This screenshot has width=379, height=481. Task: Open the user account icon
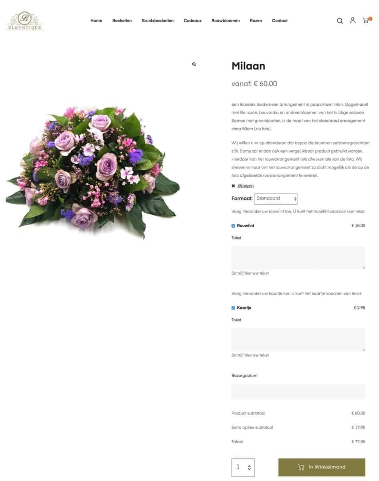353,20
